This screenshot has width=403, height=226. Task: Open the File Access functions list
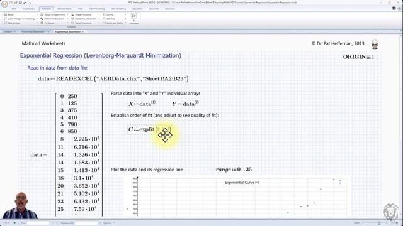pos(54,23)
